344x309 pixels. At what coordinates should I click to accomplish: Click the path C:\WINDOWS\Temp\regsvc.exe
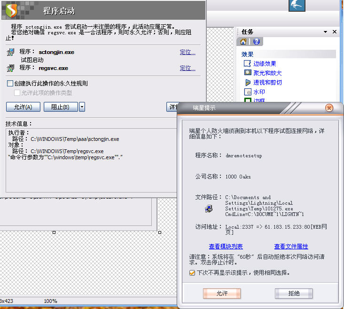point(67,151)
